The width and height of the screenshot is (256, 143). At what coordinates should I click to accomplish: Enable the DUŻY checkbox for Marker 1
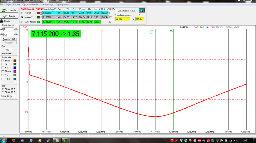[110, 13]
